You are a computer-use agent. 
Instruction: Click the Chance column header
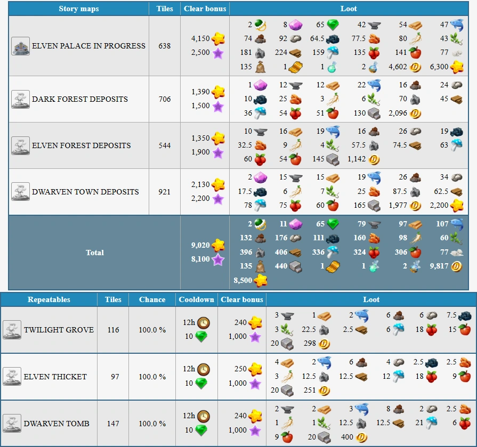[152, 299]
